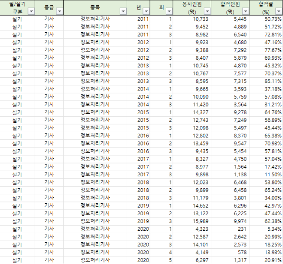Click cell with 합격인원 578
The width and height of the screenshot is (283, 264).
(x=230, y=252)
